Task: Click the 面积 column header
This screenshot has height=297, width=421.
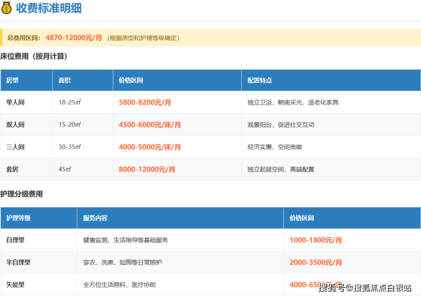Action: tap(64, 80)
